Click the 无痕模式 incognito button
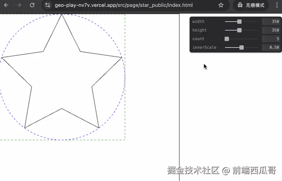This screenshot has height=181, width=282. pos(251,5)
